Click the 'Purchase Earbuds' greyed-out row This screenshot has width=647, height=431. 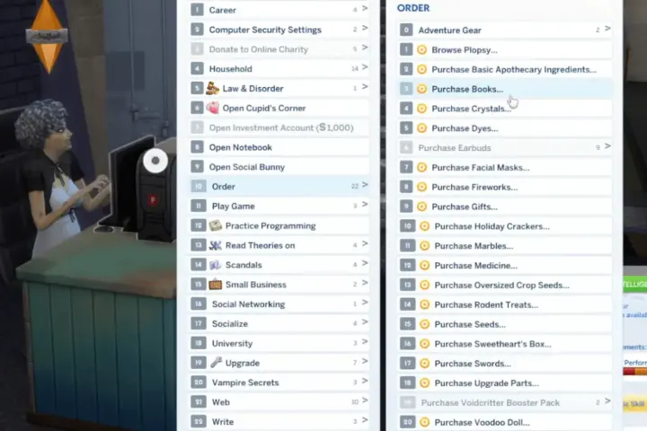click(x=505, y=147)
